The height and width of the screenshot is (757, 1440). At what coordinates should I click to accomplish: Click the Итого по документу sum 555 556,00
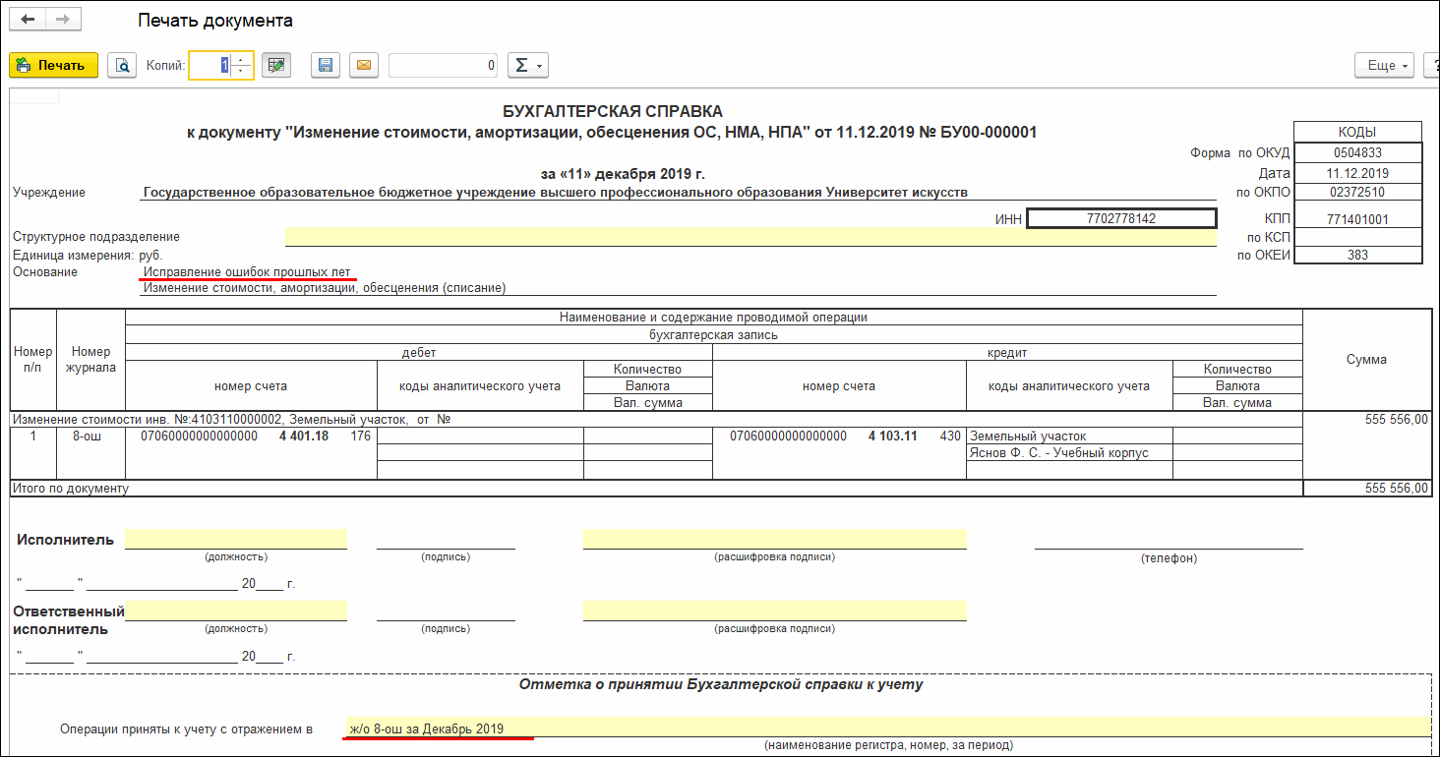[x=1367, y=489]
